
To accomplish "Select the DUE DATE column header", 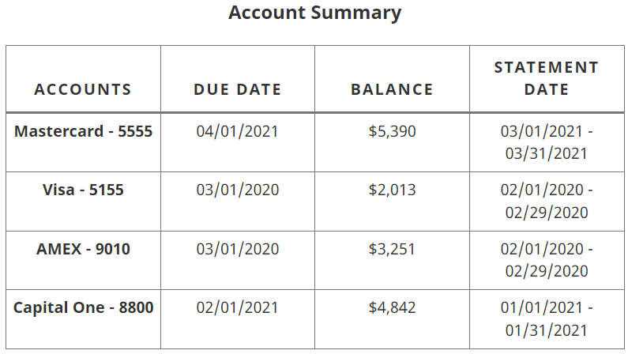I will coord(238,89).
